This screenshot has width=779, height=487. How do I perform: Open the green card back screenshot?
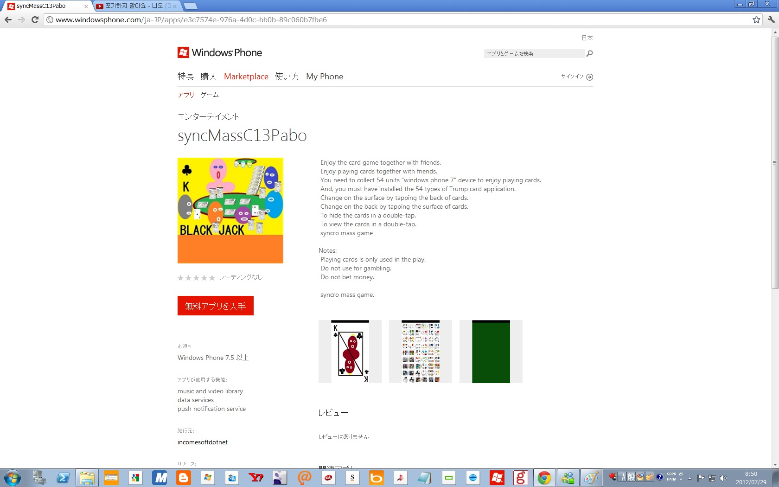[x=491, y=352]
